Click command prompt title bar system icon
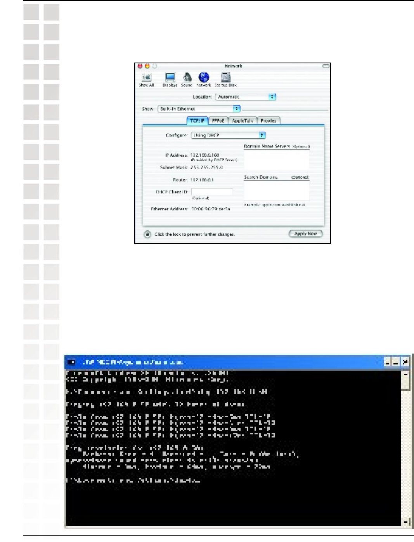The image size is (414, 542). pos(72,362)
